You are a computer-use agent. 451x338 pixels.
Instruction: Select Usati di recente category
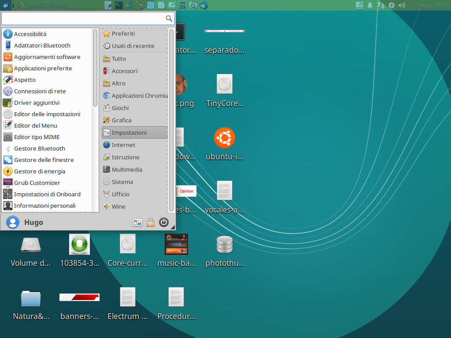click(x=135, y=46)
